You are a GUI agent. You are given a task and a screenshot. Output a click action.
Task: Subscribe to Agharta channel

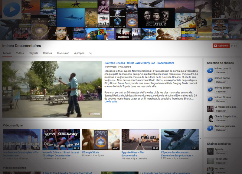pos(221,153)
